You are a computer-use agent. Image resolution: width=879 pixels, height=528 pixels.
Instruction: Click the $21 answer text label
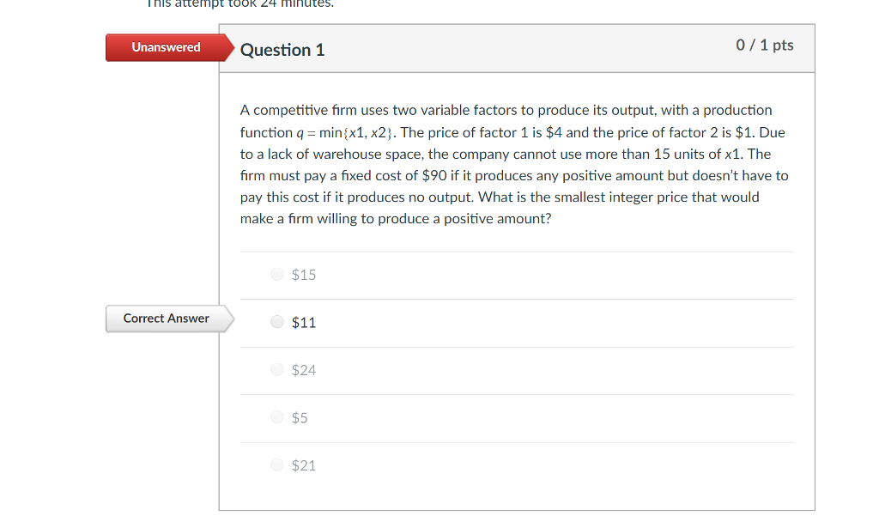[x=304, y=464]
